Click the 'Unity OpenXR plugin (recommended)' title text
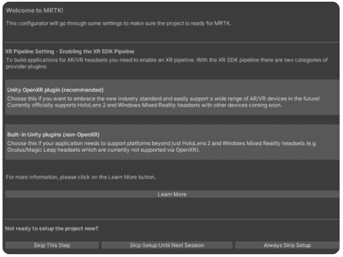This screenshot has height=257, width=343. pyautogui.click(x=55, y=90)
